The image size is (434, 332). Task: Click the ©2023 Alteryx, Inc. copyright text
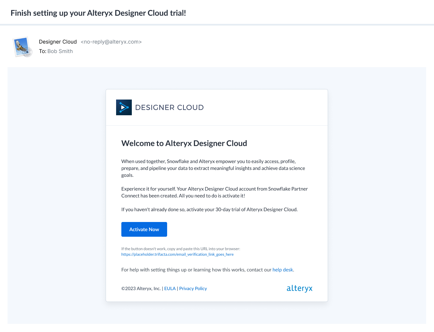pyautogui.click(x=141, y=288)
